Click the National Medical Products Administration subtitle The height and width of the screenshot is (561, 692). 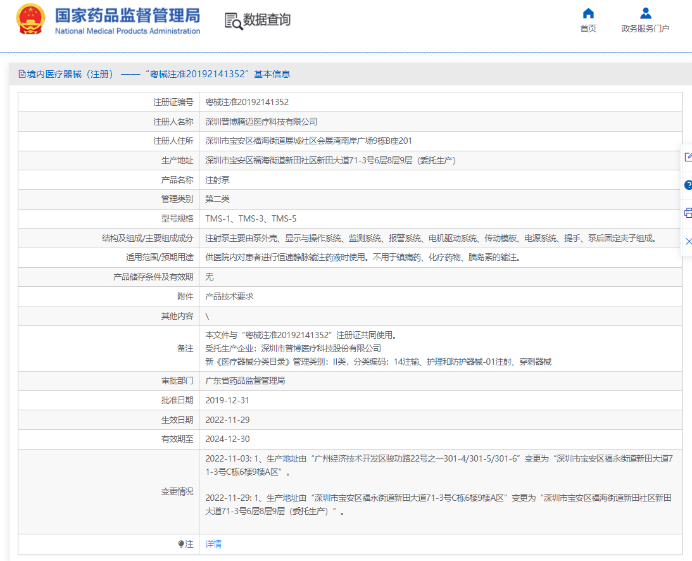point(127,31)
